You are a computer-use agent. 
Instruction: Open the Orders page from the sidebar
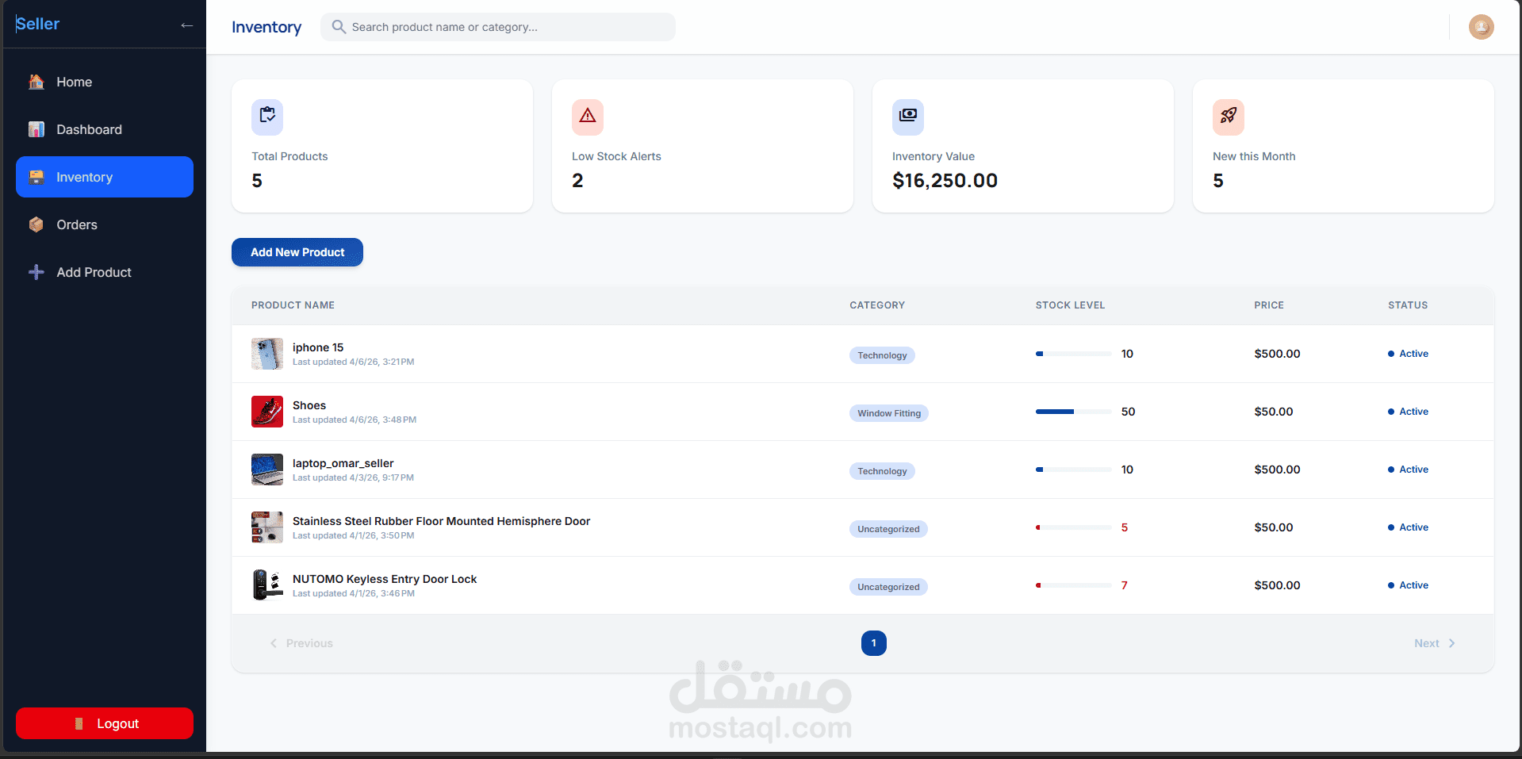pos(105,224)
